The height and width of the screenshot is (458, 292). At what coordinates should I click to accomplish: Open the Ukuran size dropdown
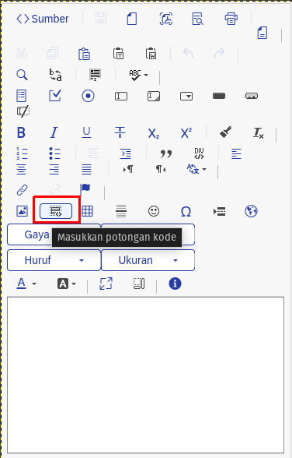click(x=148, y=260)
